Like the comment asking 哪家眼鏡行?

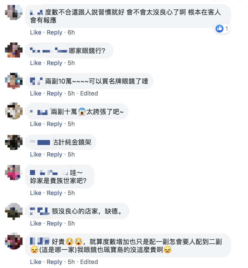tap(36, 63)
